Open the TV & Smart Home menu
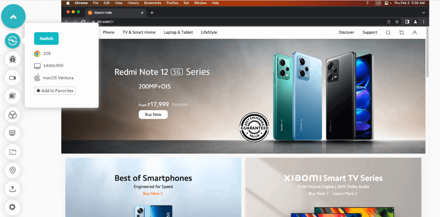Screen dimensions: 440x217 (x=139, y=33)
